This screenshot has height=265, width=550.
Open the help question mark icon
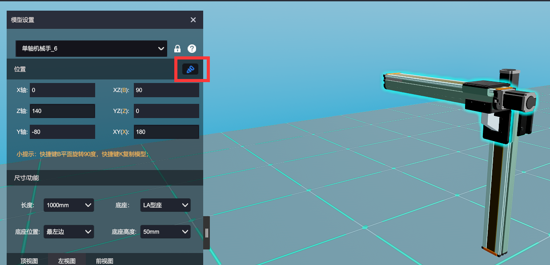(x=192, y=49)
